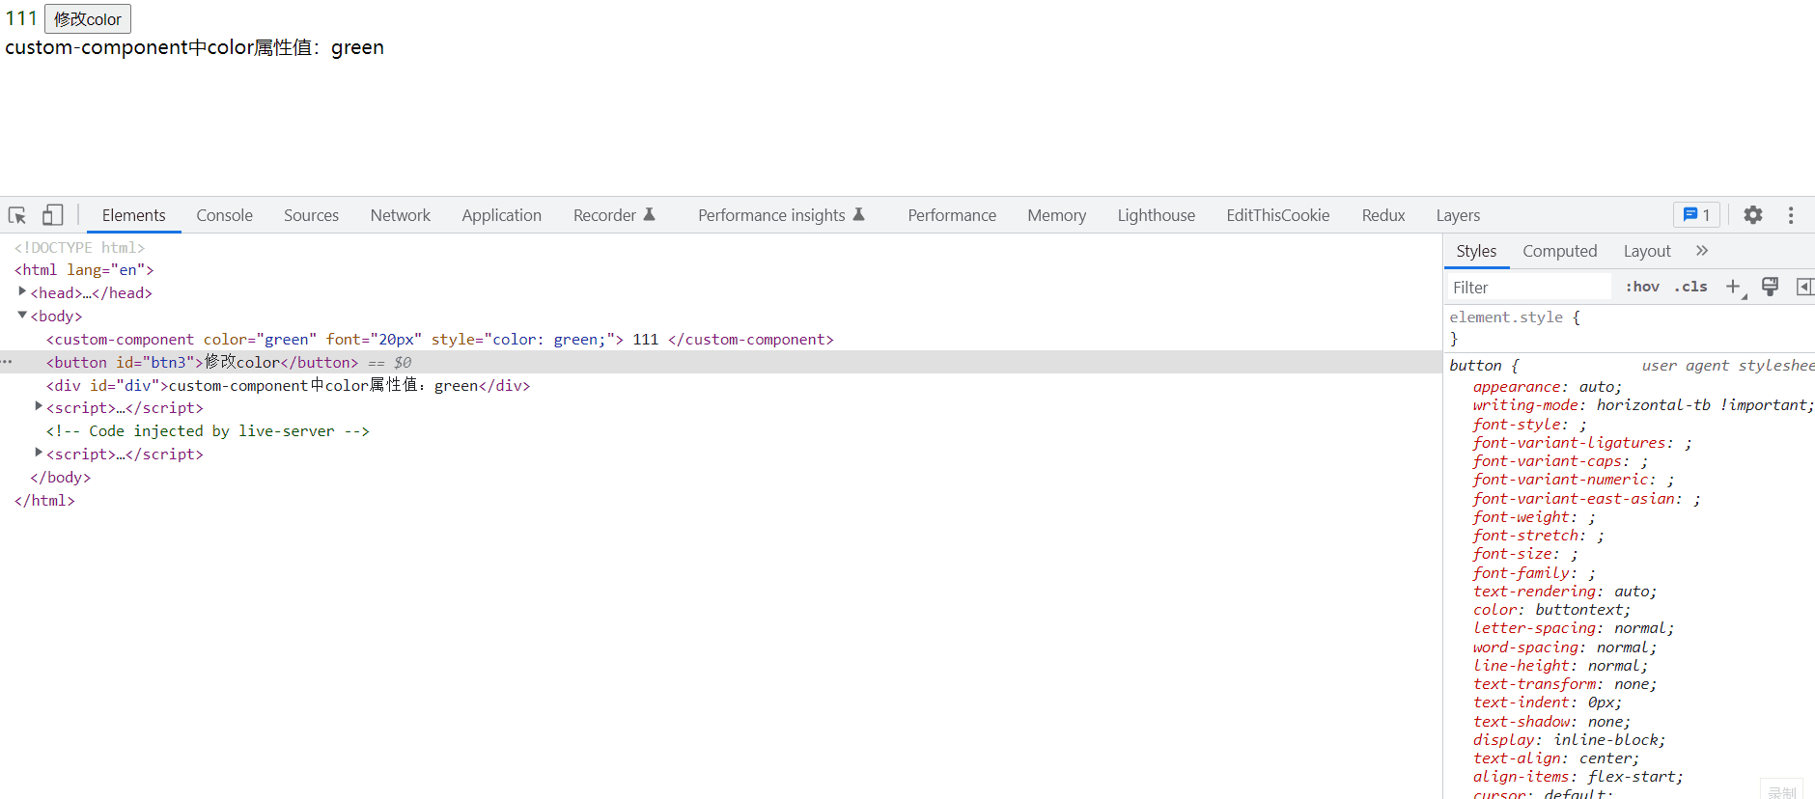
Task: Expand the script node below the live-server comment
Action: click(x=39, y=453)
